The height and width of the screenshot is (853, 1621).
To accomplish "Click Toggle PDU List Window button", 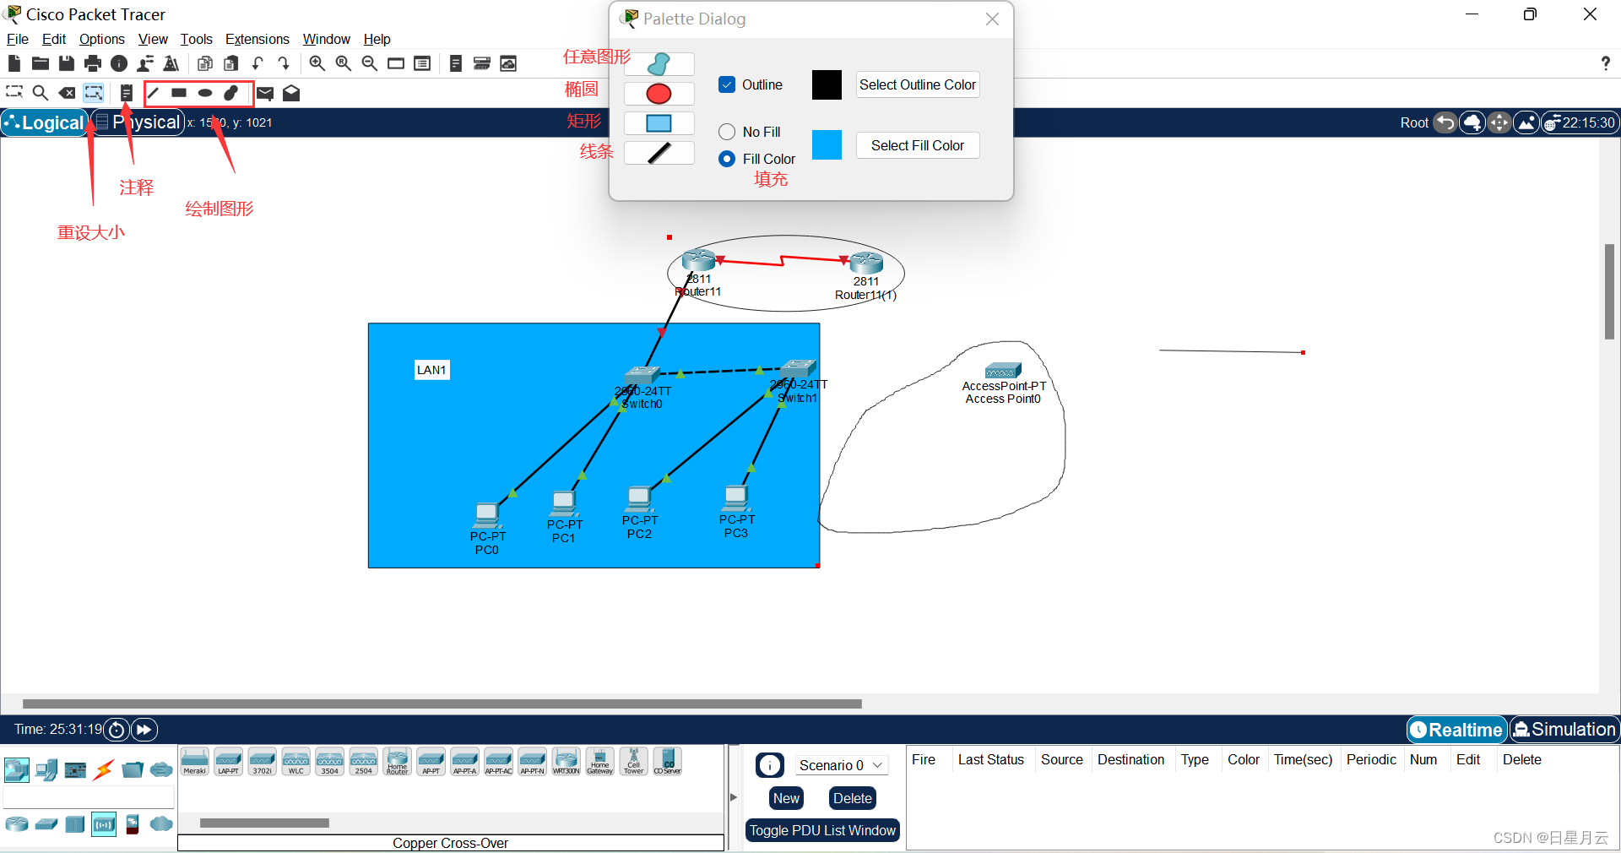I will pyautogui.click(x=822, y=830).
